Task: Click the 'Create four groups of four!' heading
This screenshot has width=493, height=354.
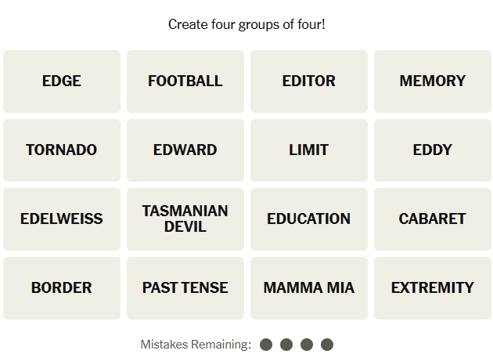Action: tap(246, 24)
